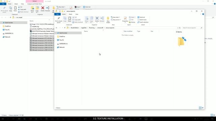This screenshot has width=216, height=121.
Task: Click search box of mc install window
Action: pos(209,17)
